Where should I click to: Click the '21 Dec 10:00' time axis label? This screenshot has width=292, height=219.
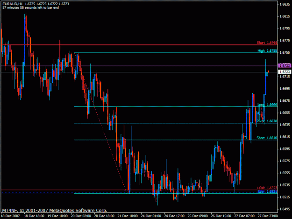tap(128, 216)
